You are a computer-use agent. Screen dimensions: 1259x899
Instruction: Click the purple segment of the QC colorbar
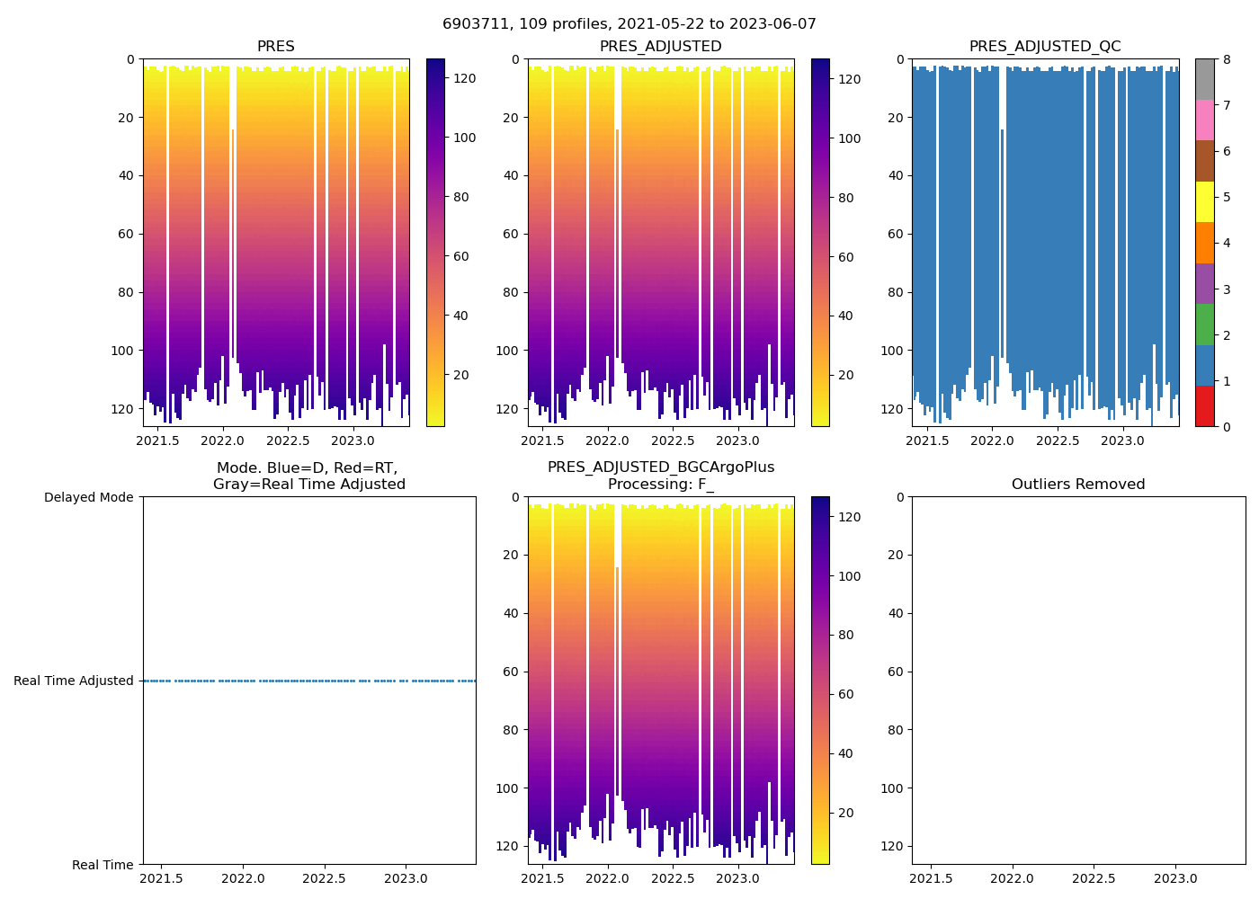[x=1204, y=283]
